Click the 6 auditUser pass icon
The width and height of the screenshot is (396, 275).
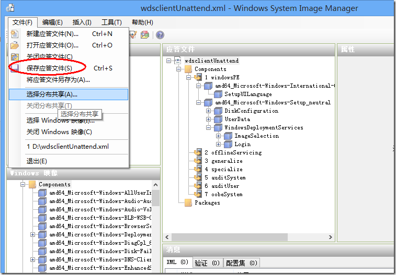(198, 186)
